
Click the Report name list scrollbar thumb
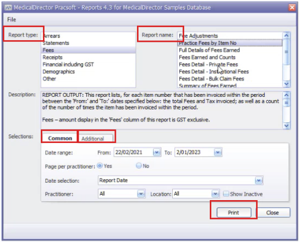click(286, 52)
